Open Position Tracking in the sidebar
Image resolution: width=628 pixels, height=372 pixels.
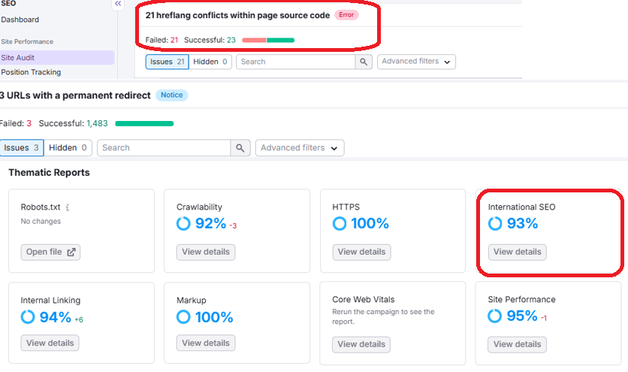pos(31,72)
